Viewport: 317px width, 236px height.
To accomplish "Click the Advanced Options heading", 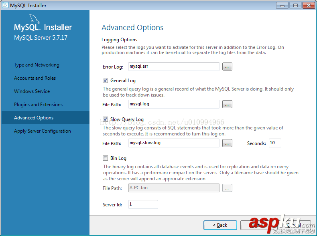I will click(x=132, y=28).
